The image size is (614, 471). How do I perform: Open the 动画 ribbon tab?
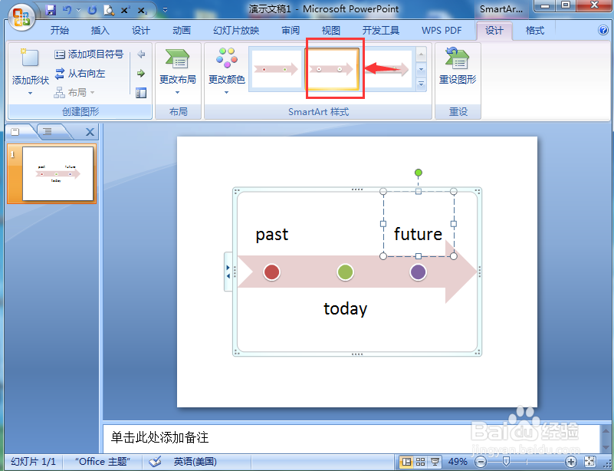point(182,31)
